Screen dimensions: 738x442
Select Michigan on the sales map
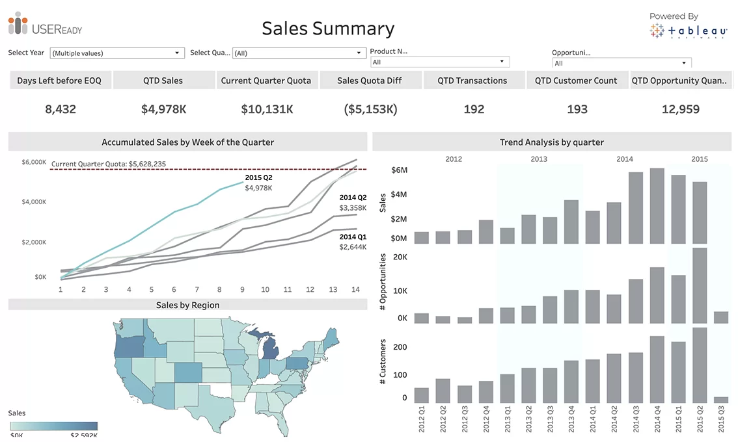pyautogui.click(x=269, y=349)
